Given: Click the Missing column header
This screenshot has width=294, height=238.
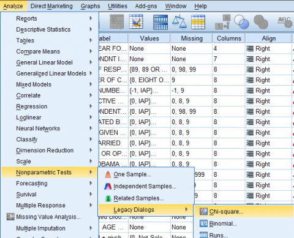Looking at the screenshot, I should click(192, 39).
